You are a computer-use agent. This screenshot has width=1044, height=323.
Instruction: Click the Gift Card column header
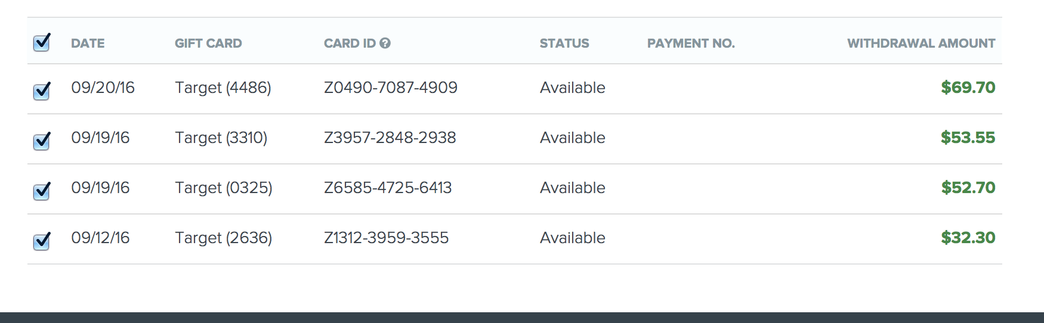(208, 44)
